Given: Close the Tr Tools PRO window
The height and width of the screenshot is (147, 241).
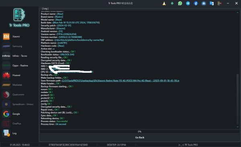Looking at the screenshot, I should (x=237, y=3).
